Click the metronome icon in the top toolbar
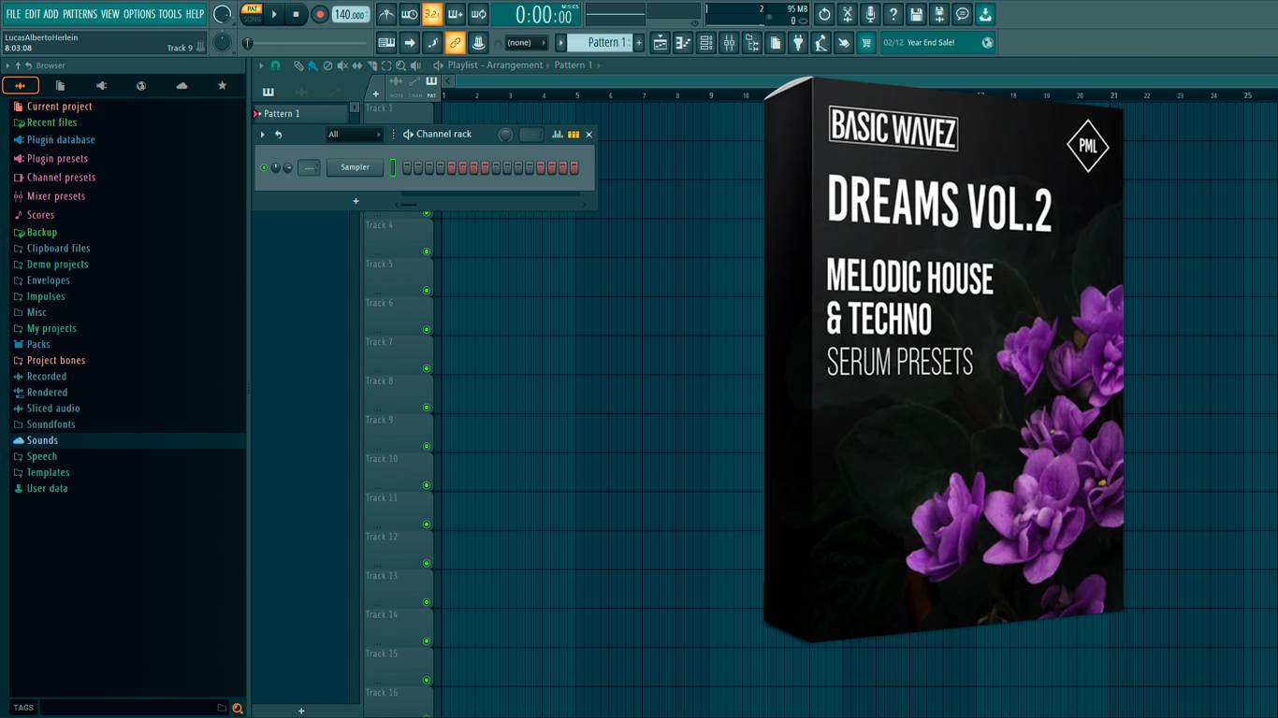 (386, 14)
